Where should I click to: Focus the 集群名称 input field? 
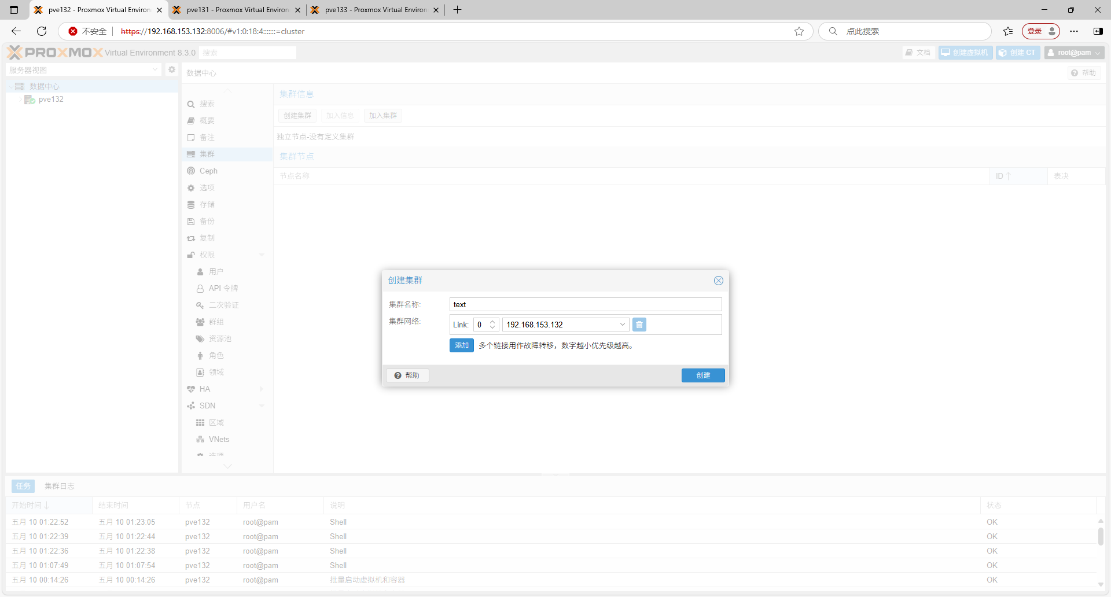point(586,304)
